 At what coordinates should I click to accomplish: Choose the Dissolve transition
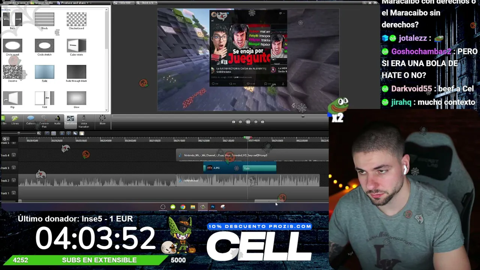click(12, 72)
